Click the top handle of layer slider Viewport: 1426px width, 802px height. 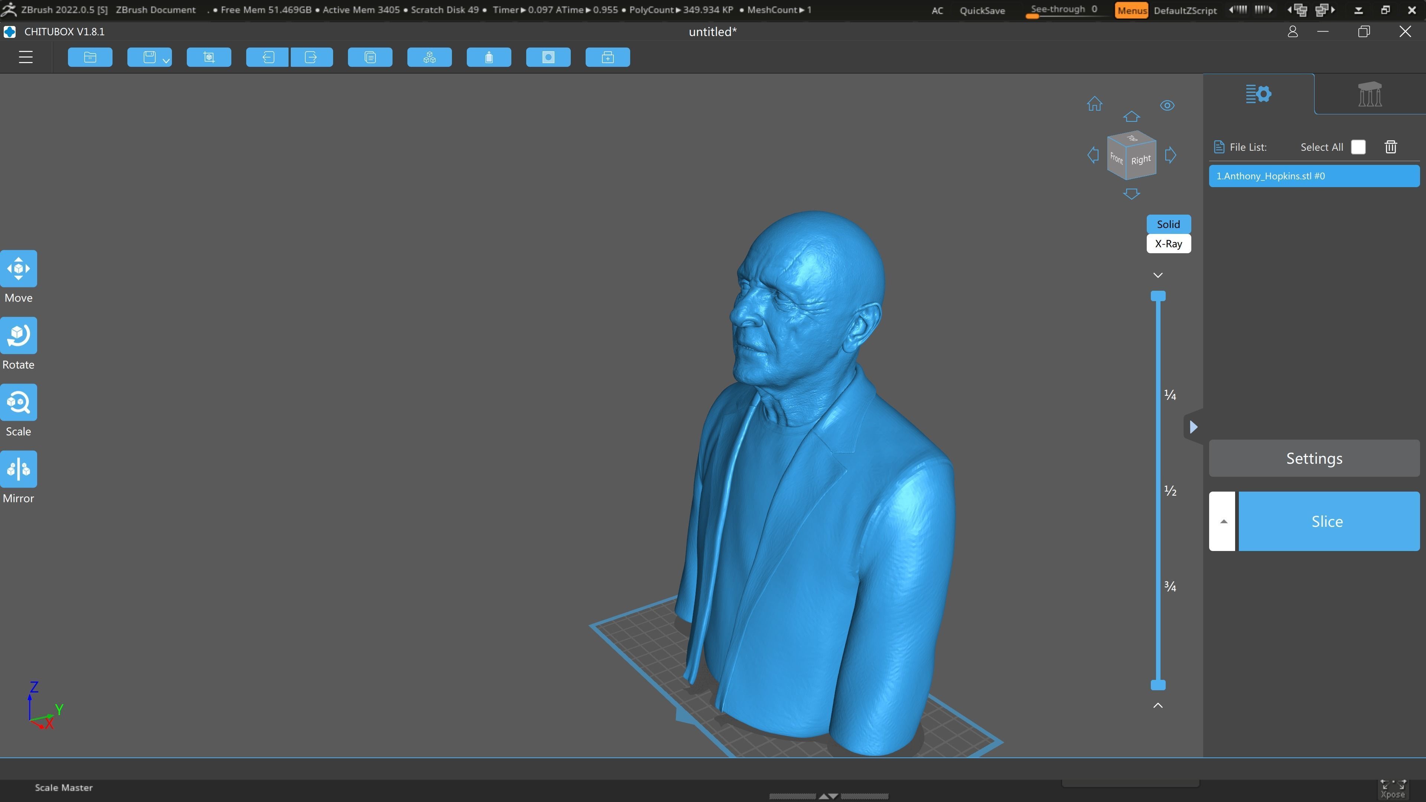(x=1158, y=296)
